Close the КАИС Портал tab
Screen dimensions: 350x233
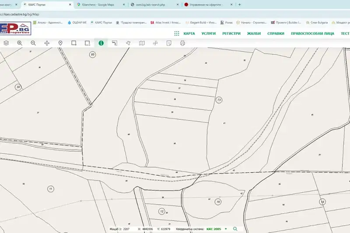coord(70,4)
